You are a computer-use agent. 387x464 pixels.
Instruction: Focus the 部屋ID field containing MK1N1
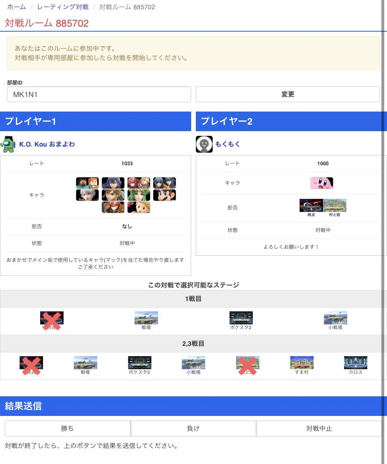[x=99, y=94]
